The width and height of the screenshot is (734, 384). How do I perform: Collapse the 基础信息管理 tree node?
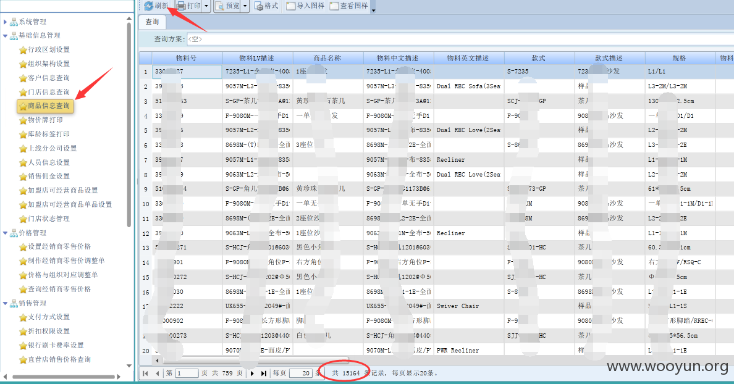point(5,36)
